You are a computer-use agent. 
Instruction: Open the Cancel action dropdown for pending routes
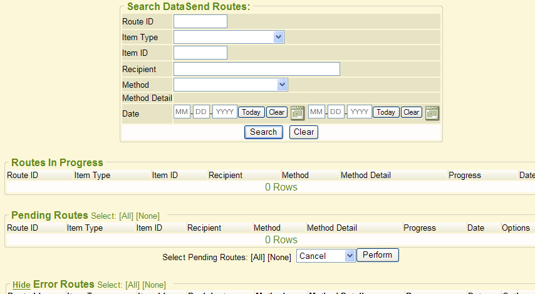(326, 256)
